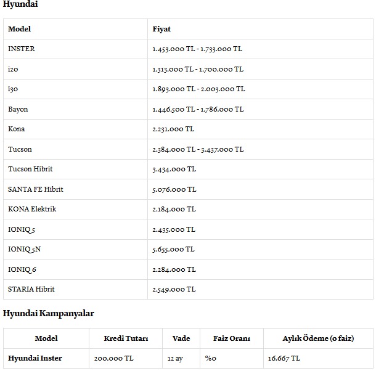The width and height of the screenshot is (384, 376).
Task: Click the SANTA FE Hibrit row label
Action: coord(36,189)
